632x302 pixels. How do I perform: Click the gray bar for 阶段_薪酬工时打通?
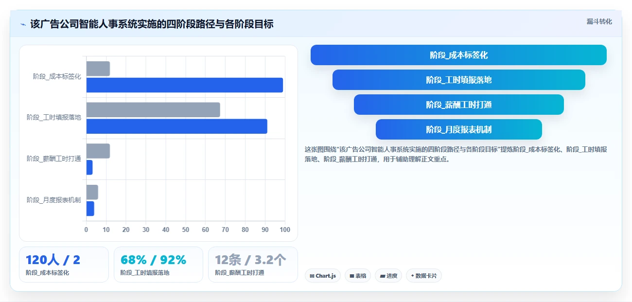click(98, 151)
